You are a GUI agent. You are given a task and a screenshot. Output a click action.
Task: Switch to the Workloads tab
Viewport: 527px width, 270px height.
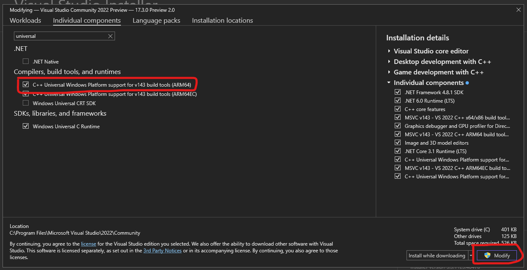(x=25, y=20)
